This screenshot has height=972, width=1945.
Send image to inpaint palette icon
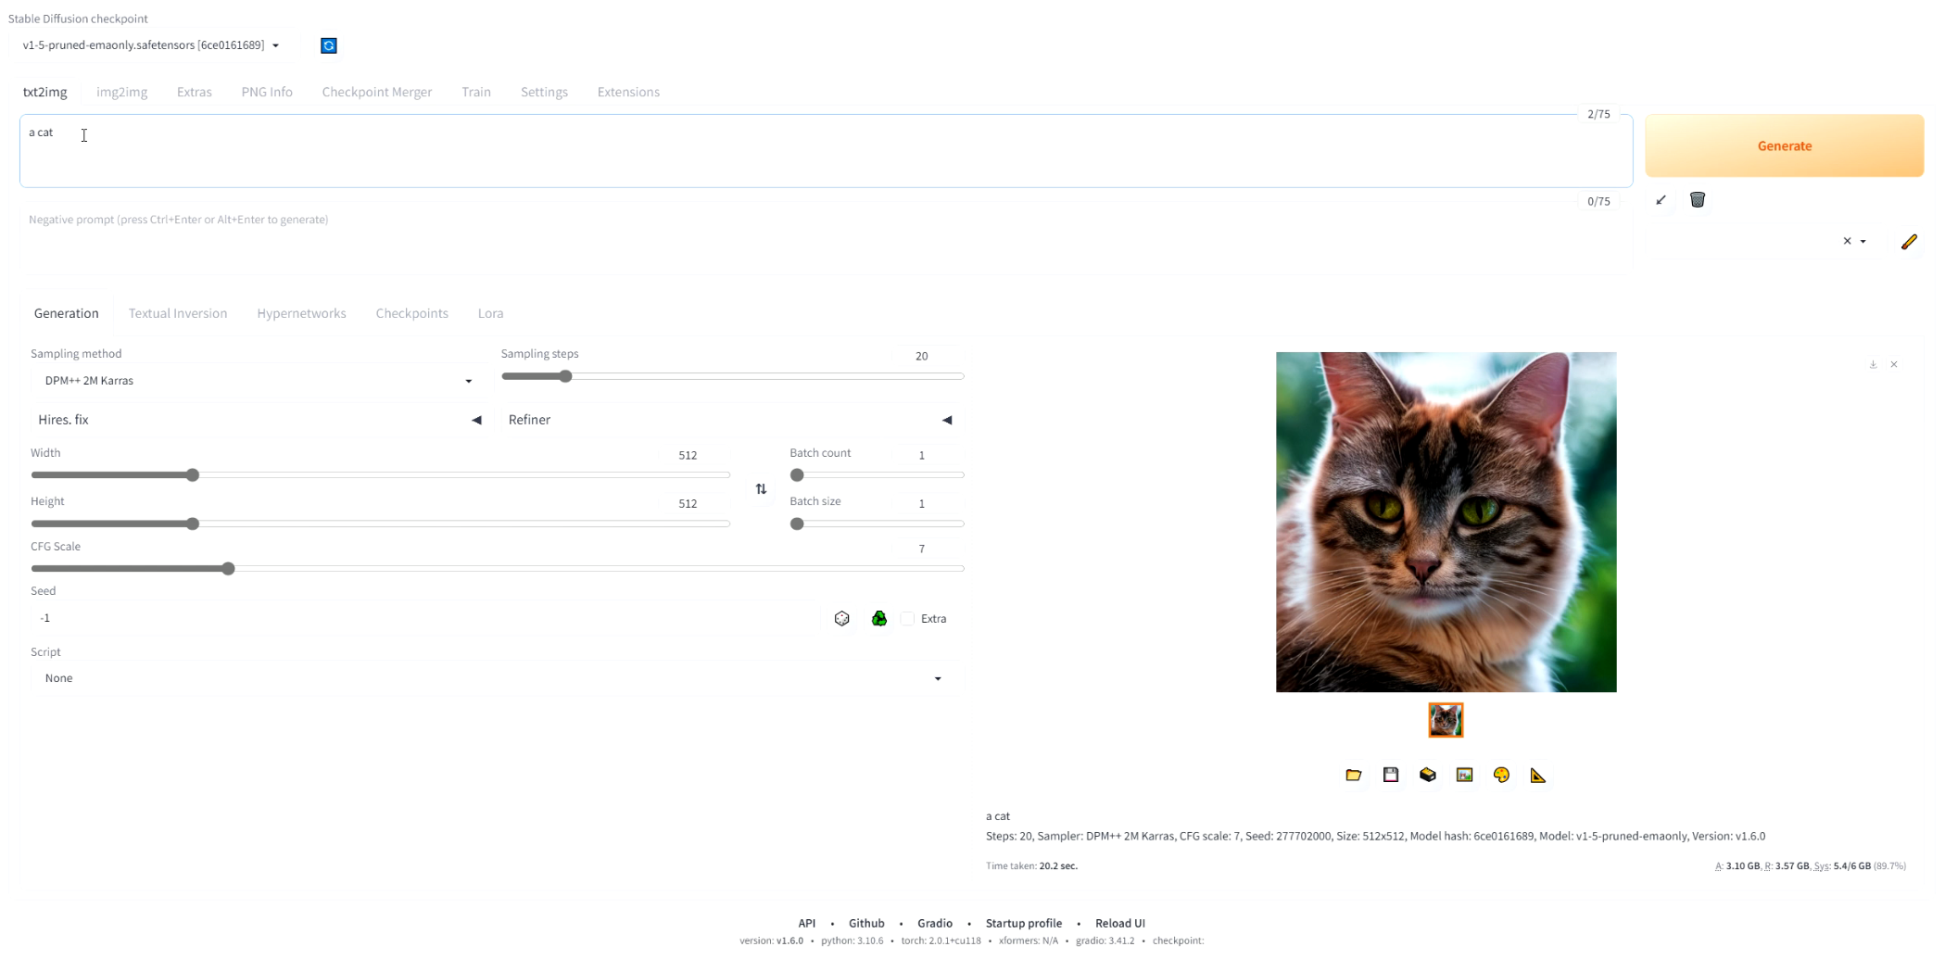tap(1501, 775)
